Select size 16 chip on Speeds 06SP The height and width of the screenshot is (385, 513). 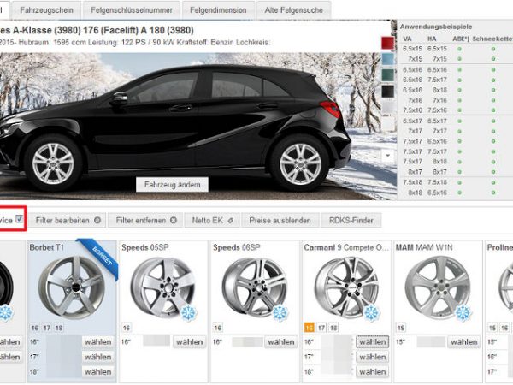pos(218,328)
